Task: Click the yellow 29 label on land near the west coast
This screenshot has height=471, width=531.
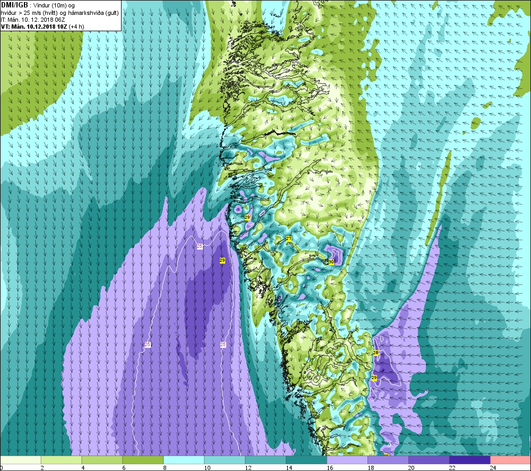Action: pyautogui.click(x=247, y=217)
